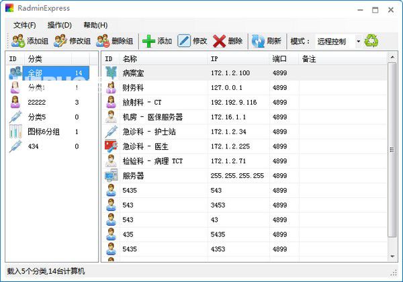Click the nurse icon of 财务科 row
Viewport: 403px width, 282px height.
pyautogui.click(x=111, y=87)
